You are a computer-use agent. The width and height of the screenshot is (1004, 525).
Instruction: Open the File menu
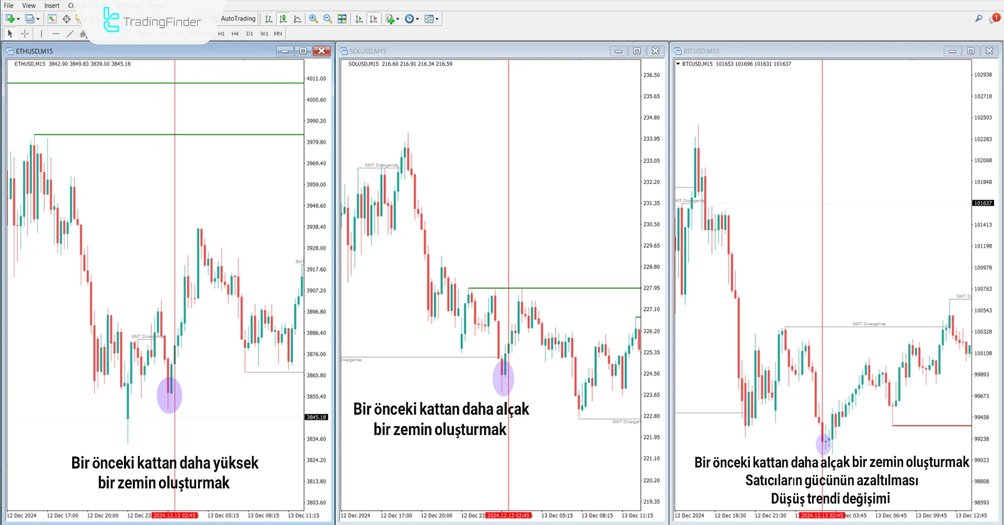pos(9,5)
